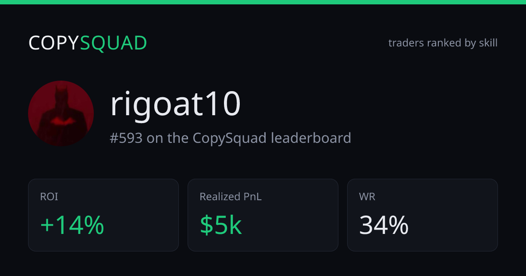Click 'CopySquad' in the rank subtitle
This screenshot has width=526, height=276.
tap(230, 139)
